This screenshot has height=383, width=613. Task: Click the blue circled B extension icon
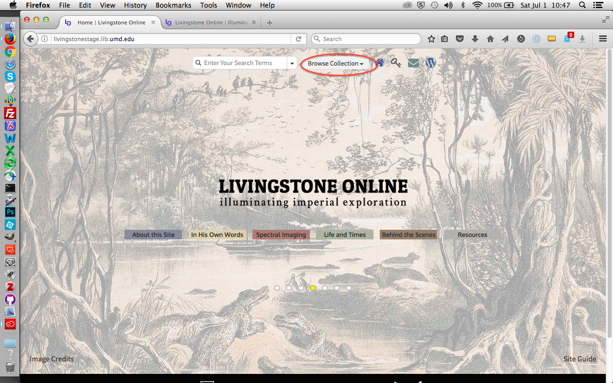(536, 39)
